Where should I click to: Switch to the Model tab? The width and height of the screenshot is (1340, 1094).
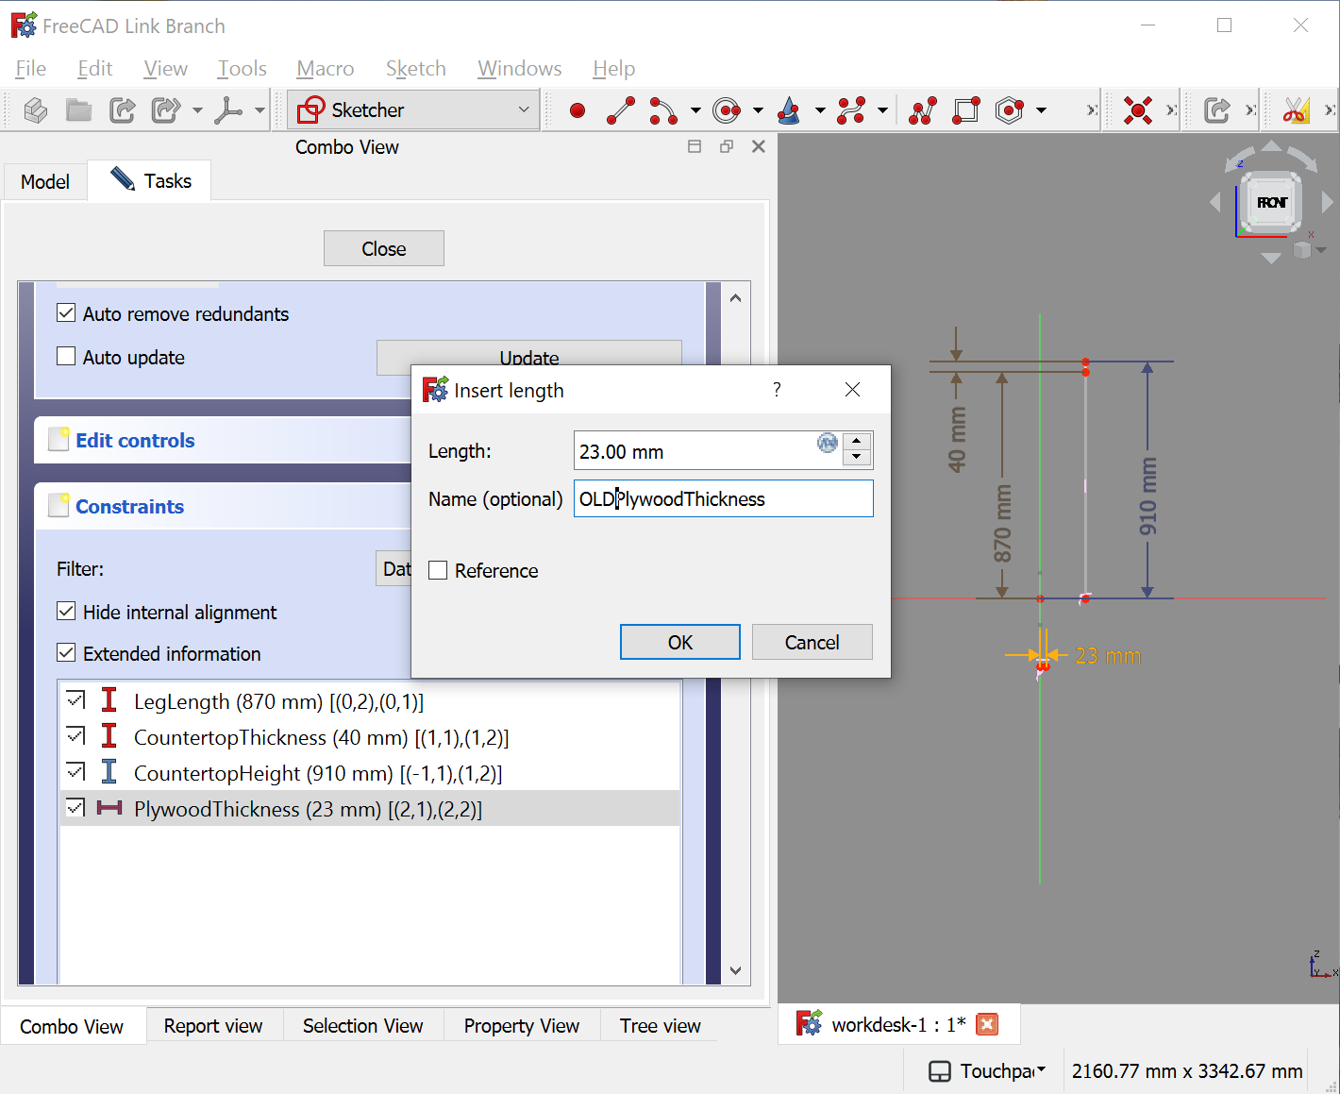coord(43,180)
